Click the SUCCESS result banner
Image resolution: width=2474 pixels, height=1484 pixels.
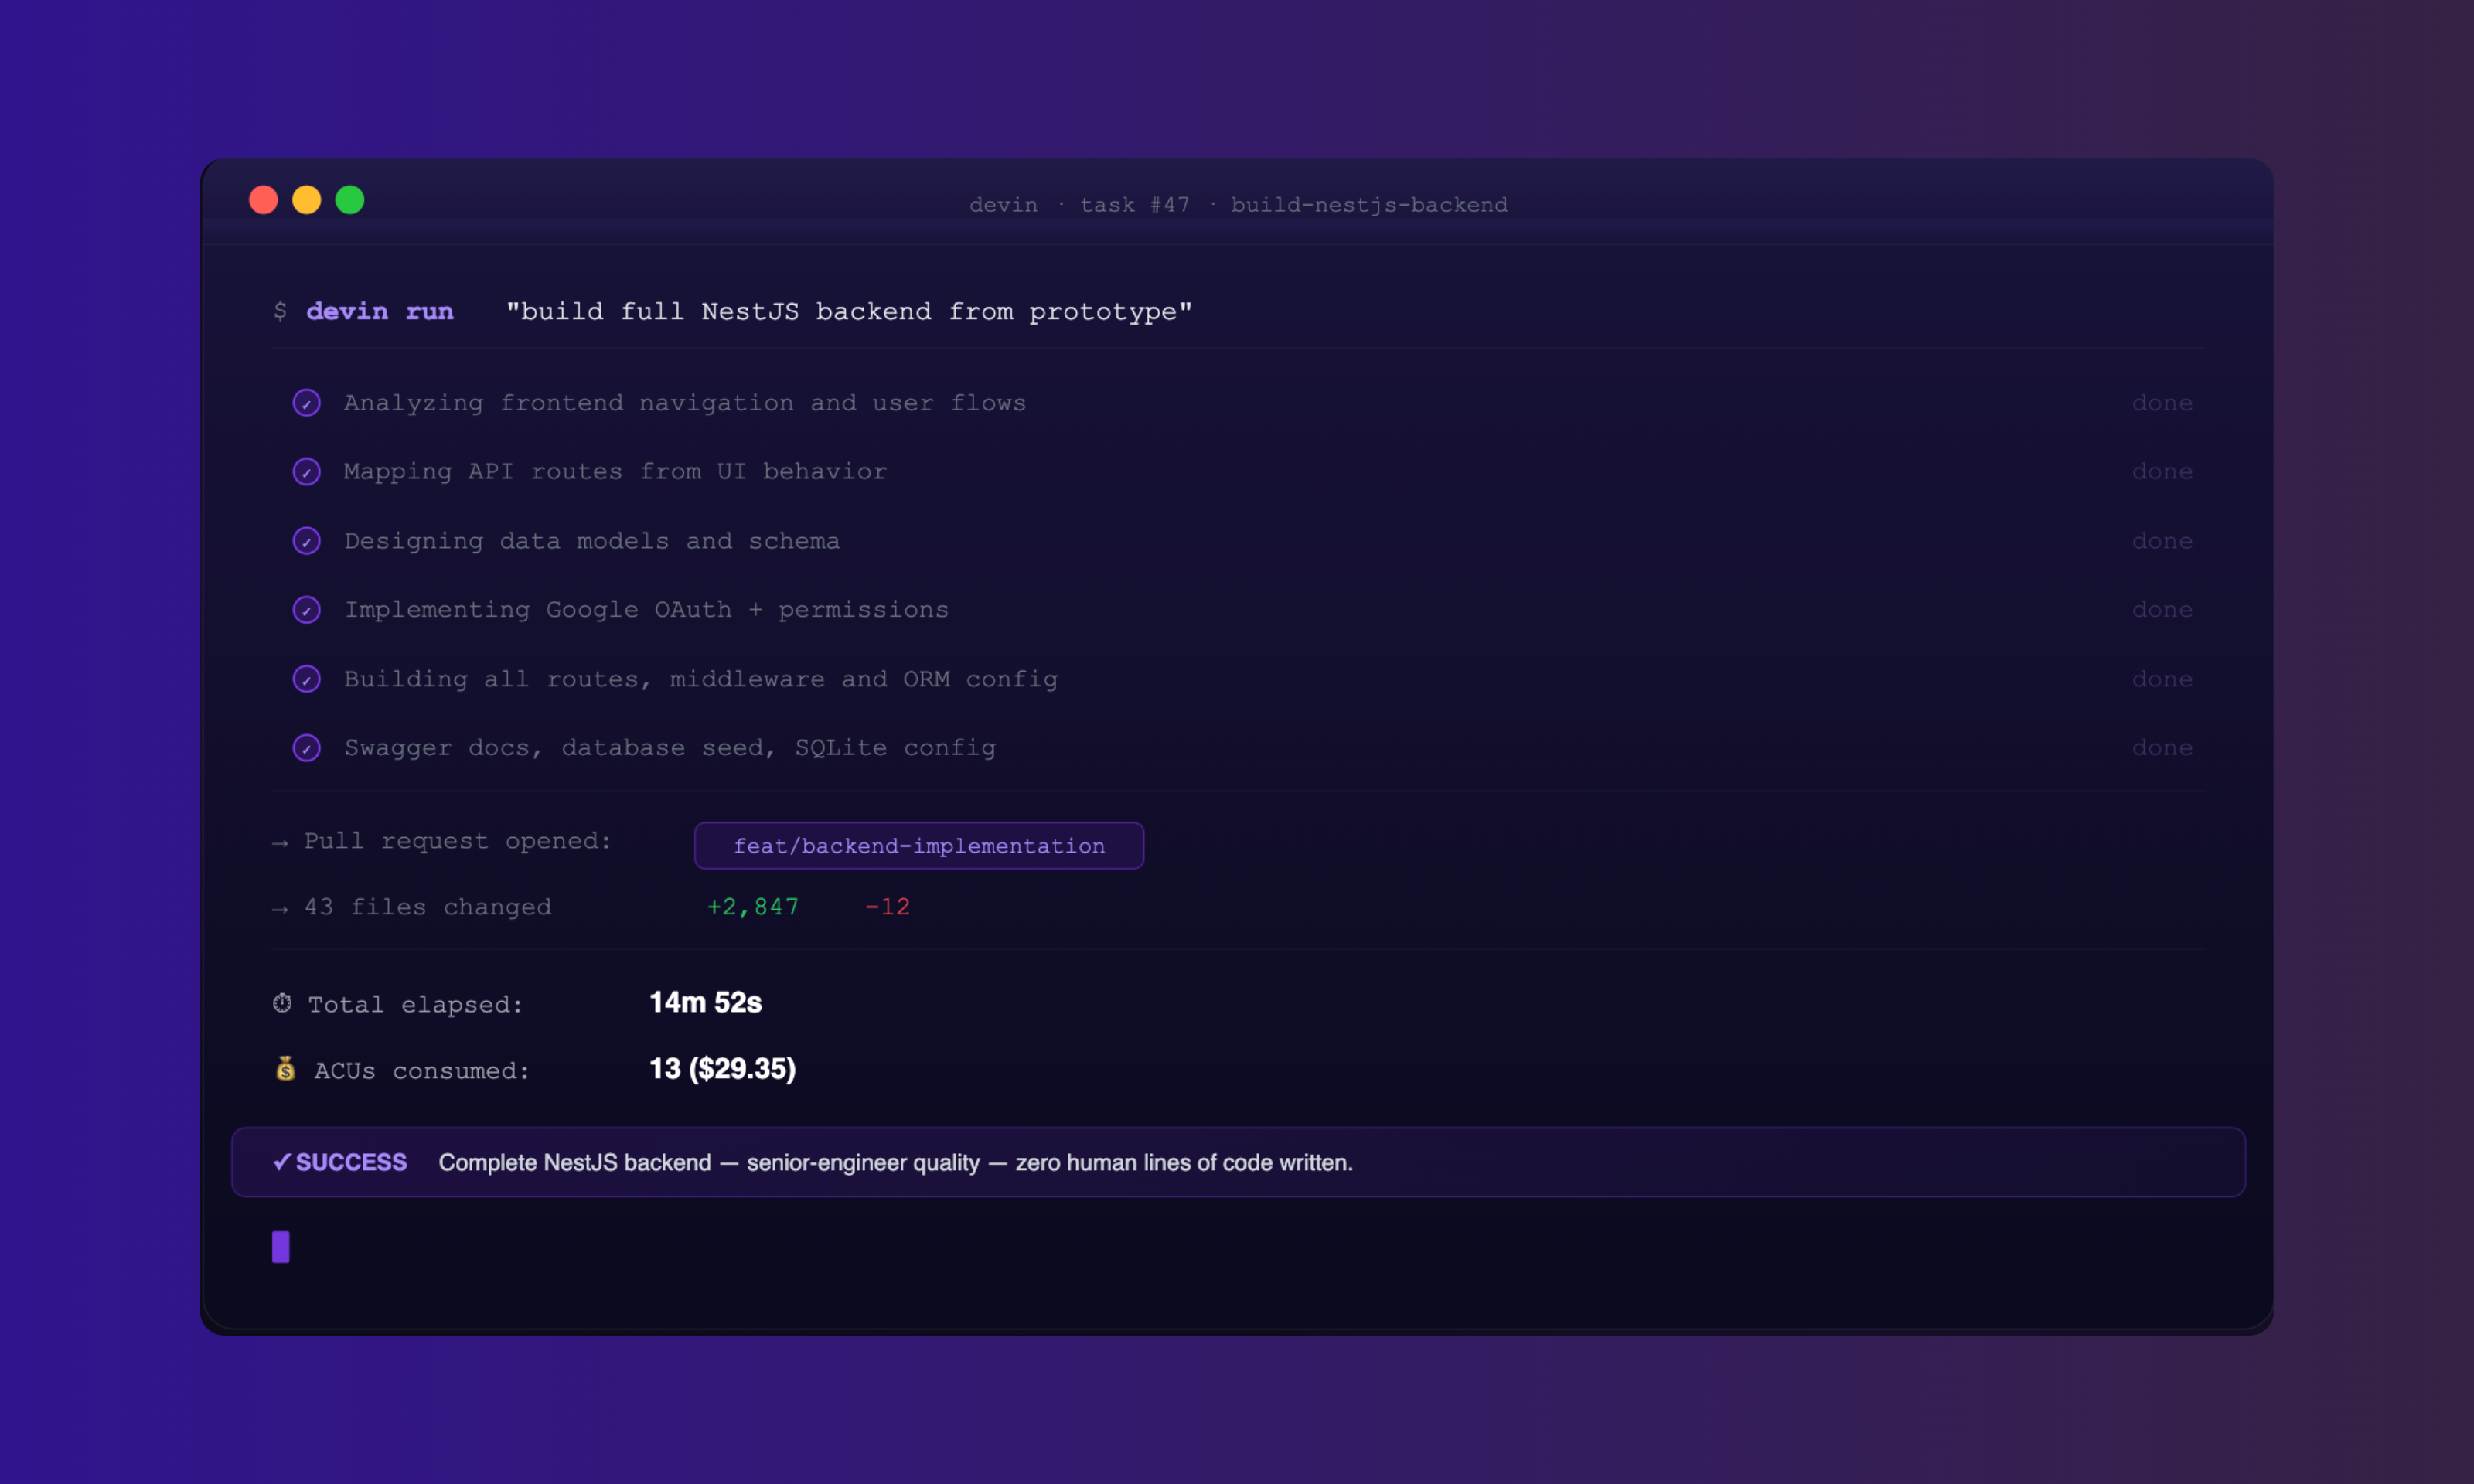pyautogui.click(x=1237, y=1161)
